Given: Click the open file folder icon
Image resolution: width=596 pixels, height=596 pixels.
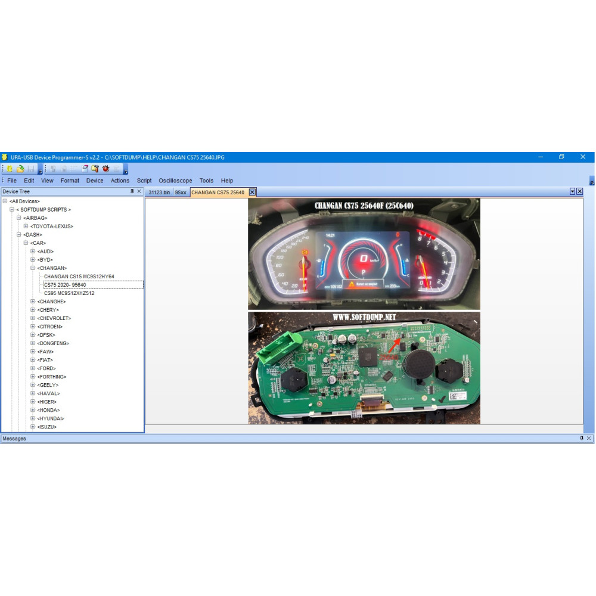Looking at the screenshot, I should click(20, 169).
